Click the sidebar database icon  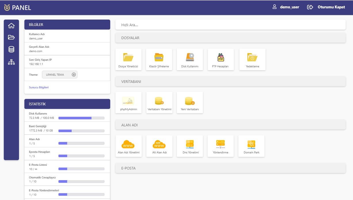11,49
